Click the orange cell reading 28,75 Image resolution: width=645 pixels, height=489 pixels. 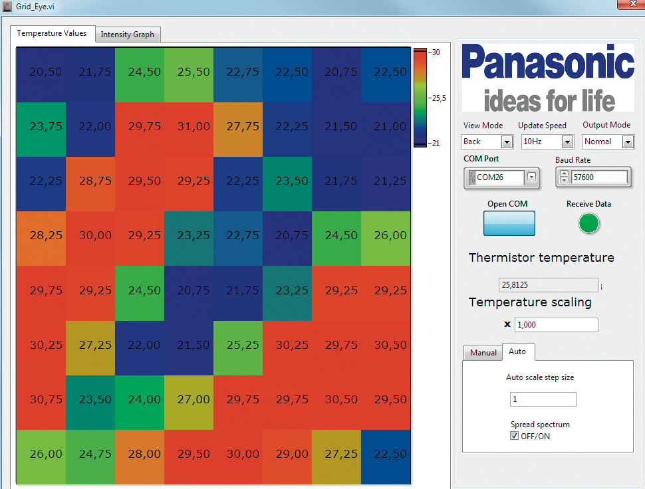pyautogui.click(x=90, y=184)
